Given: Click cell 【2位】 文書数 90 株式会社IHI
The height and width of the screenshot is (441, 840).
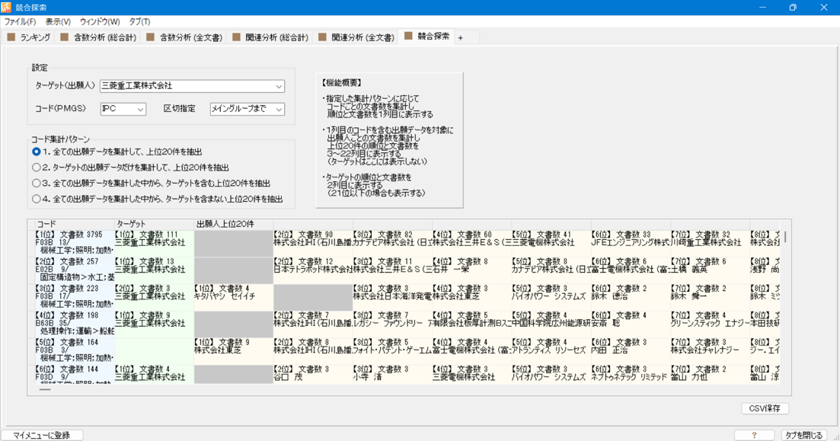Looking at the screenshot, I should tap(313, 243).
